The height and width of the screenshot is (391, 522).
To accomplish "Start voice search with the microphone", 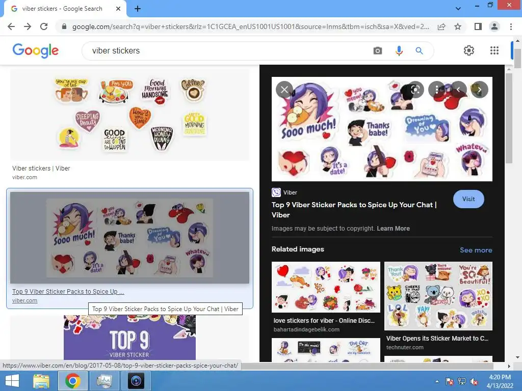I will point(399,51).
